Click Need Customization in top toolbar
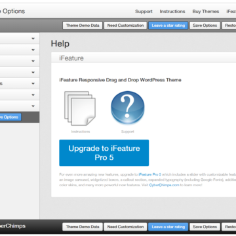 (125, 26)
